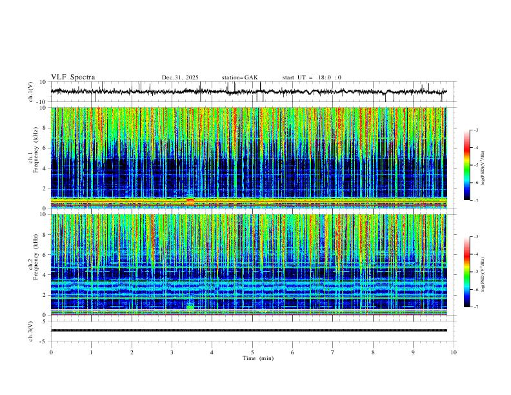Image resolution: width=511 pixels, height=395 pixels.
Task: Click the date text "Dec.31, 2025"
Action: 180,77
